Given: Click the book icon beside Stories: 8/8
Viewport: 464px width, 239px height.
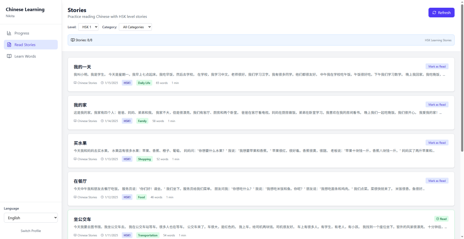Looking at the screenshot, I should tap(73, 40).
